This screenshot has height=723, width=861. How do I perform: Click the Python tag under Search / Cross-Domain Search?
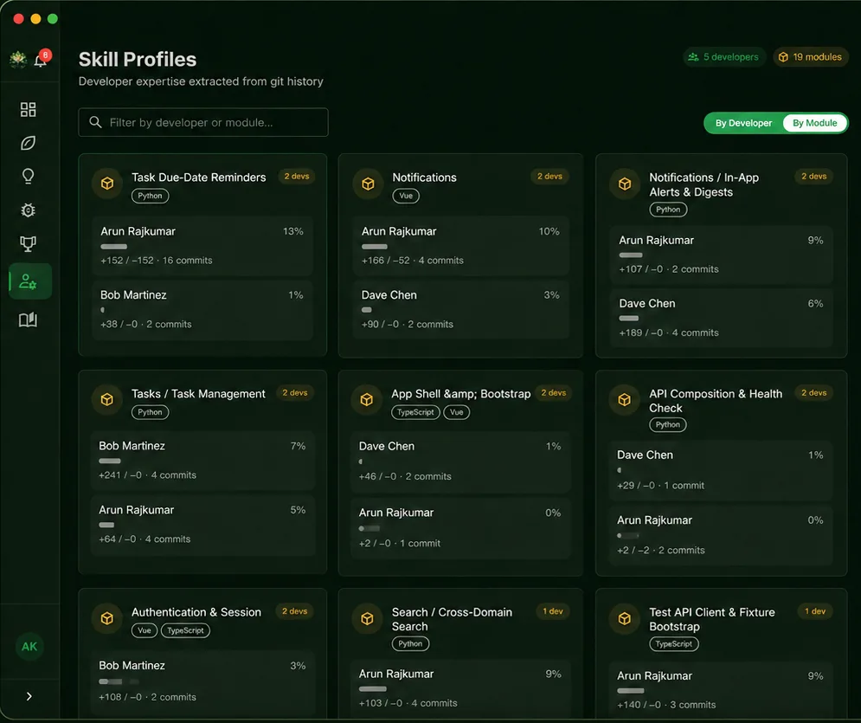410,644
